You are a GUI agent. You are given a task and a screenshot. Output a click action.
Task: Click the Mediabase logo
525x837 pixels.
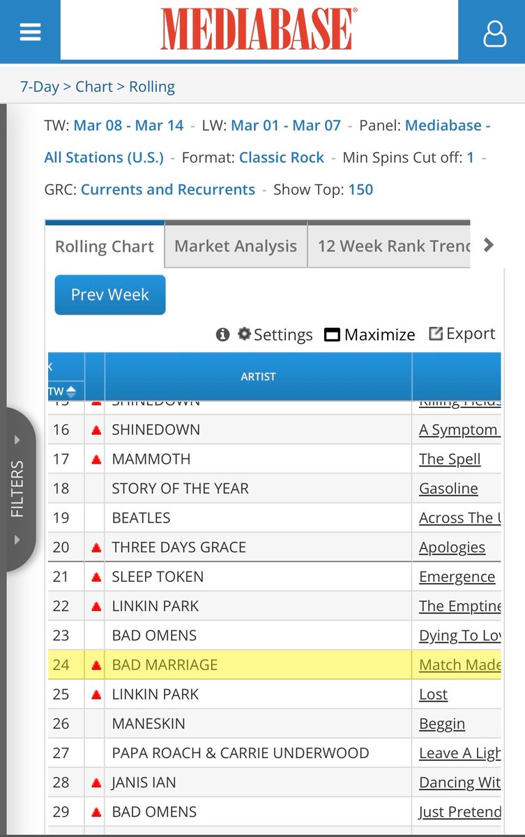point(259,29)
